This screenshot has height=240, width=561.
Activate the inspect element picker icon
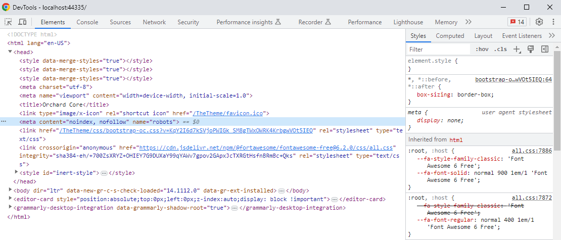tap(8, 22)
